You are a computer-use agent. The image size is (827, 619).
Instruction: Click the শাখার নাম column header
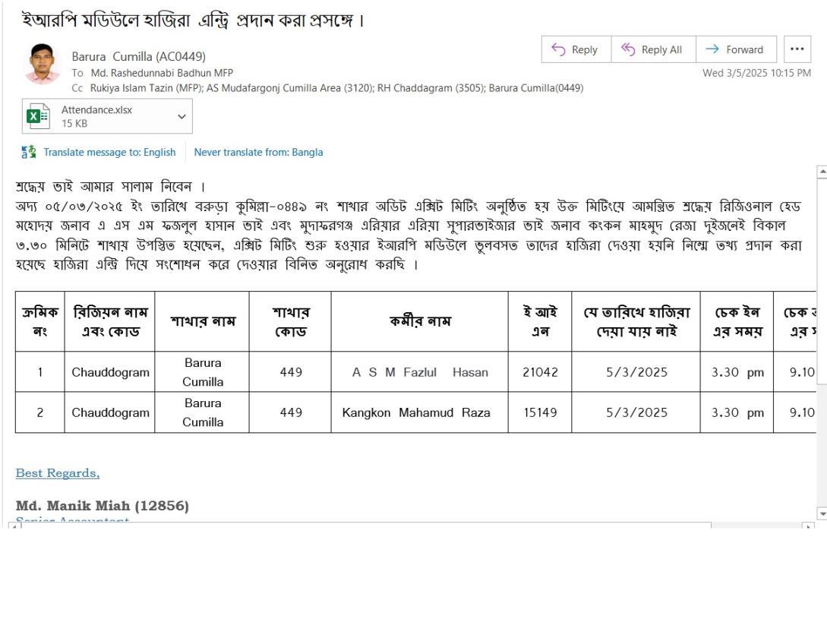[x=203, y=321]
